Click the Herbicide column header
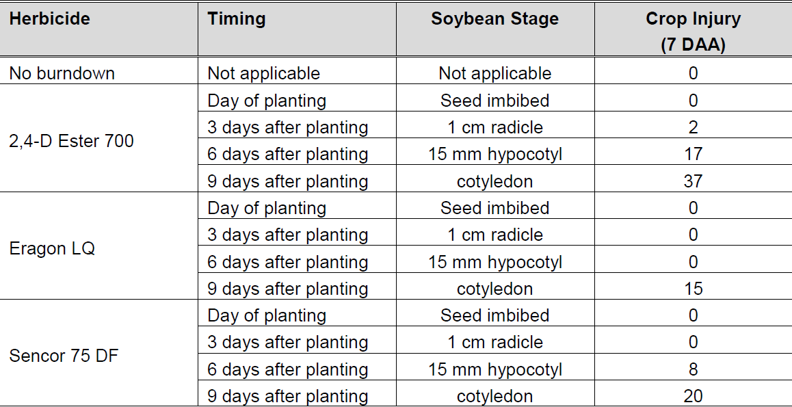792x407 pixels. click(x=50, y=19)
